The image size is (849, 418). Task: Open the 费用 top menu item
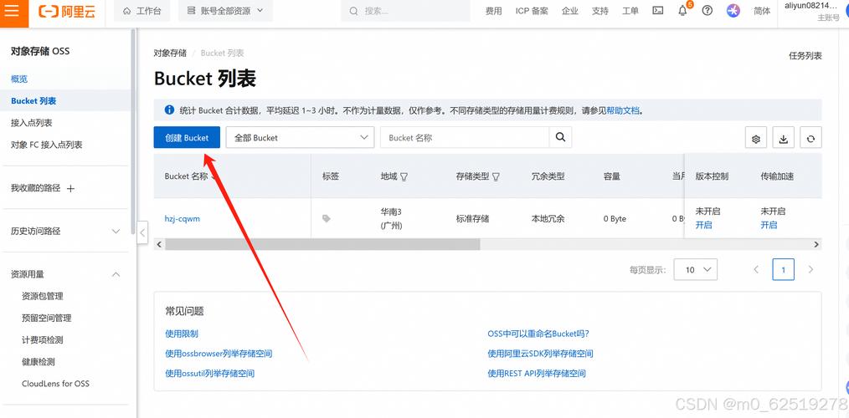pos(494,11)
